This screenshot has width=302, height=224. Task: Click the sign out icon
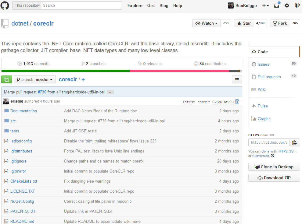point(297,5)
